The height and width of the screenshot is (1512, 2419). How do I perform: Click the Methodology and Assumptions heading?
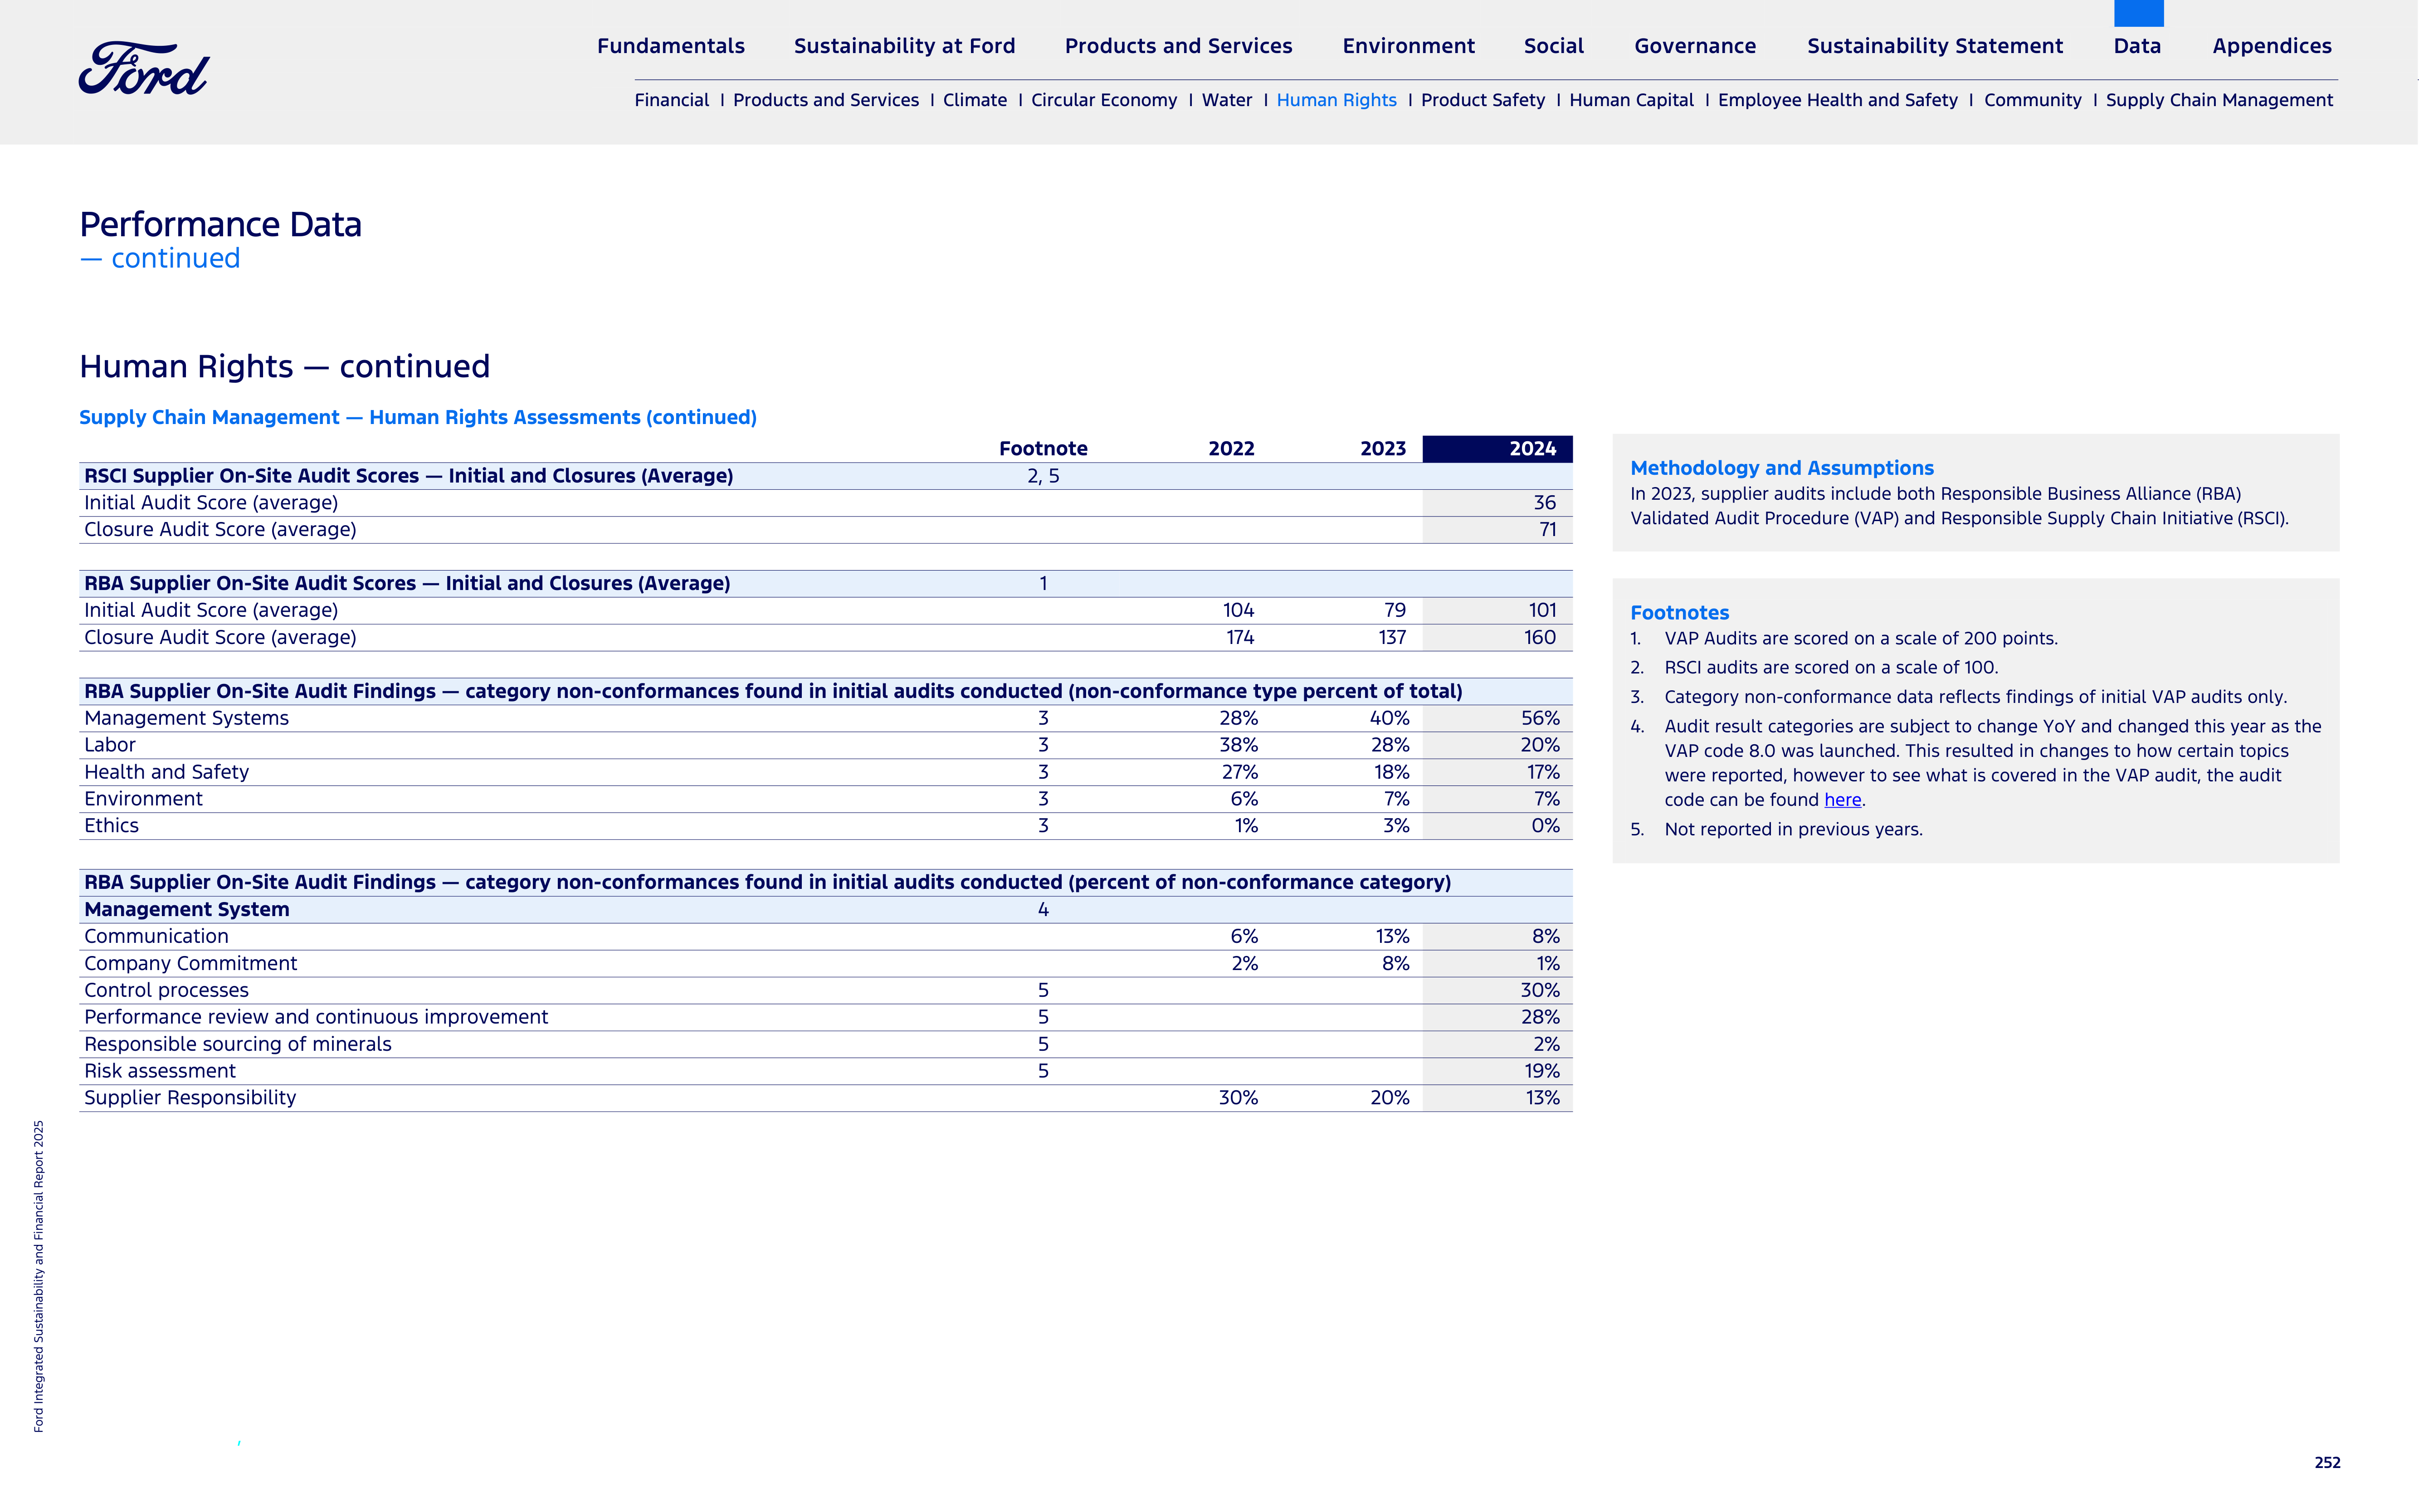(x=1782, y=468)
